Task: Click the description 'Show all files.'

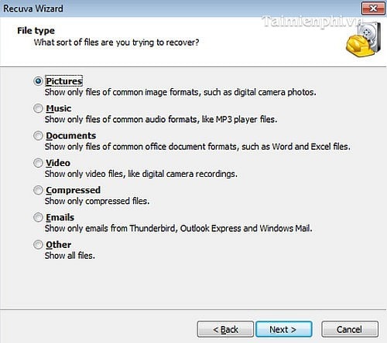Action: (x=70, y=256)
